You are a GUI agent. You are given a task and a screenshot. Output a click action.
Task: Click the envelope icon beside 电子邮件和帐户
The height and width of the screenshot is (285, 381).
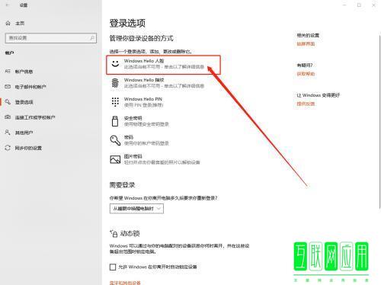[x=8, y=87]
